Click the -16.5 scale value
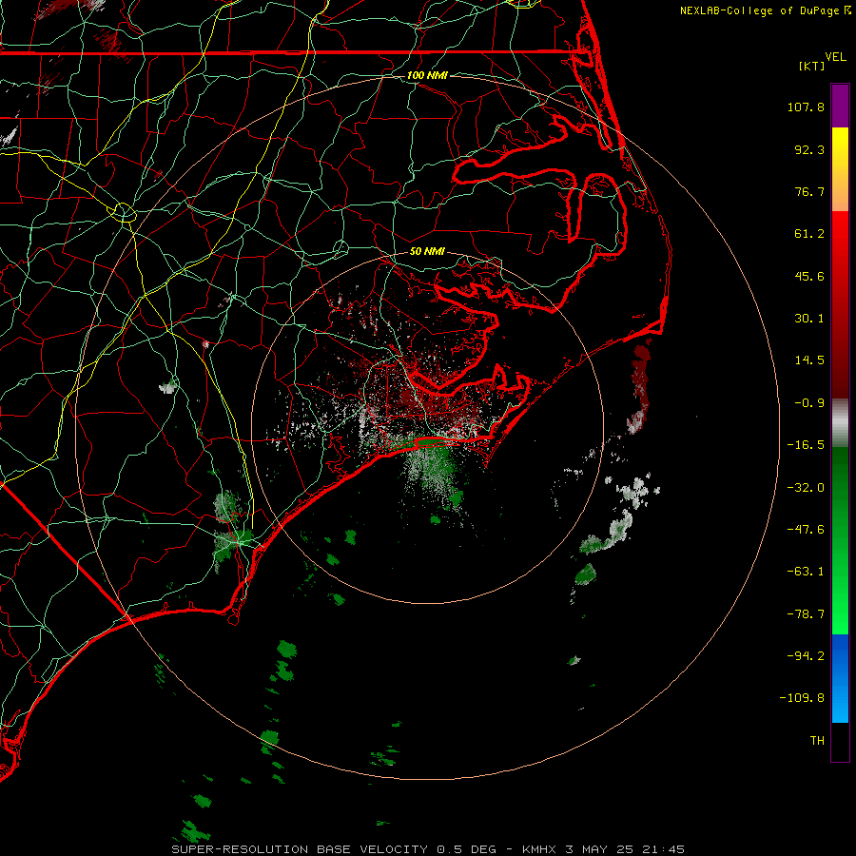This screenshot has width=856, height=856. tap(806, 445)
